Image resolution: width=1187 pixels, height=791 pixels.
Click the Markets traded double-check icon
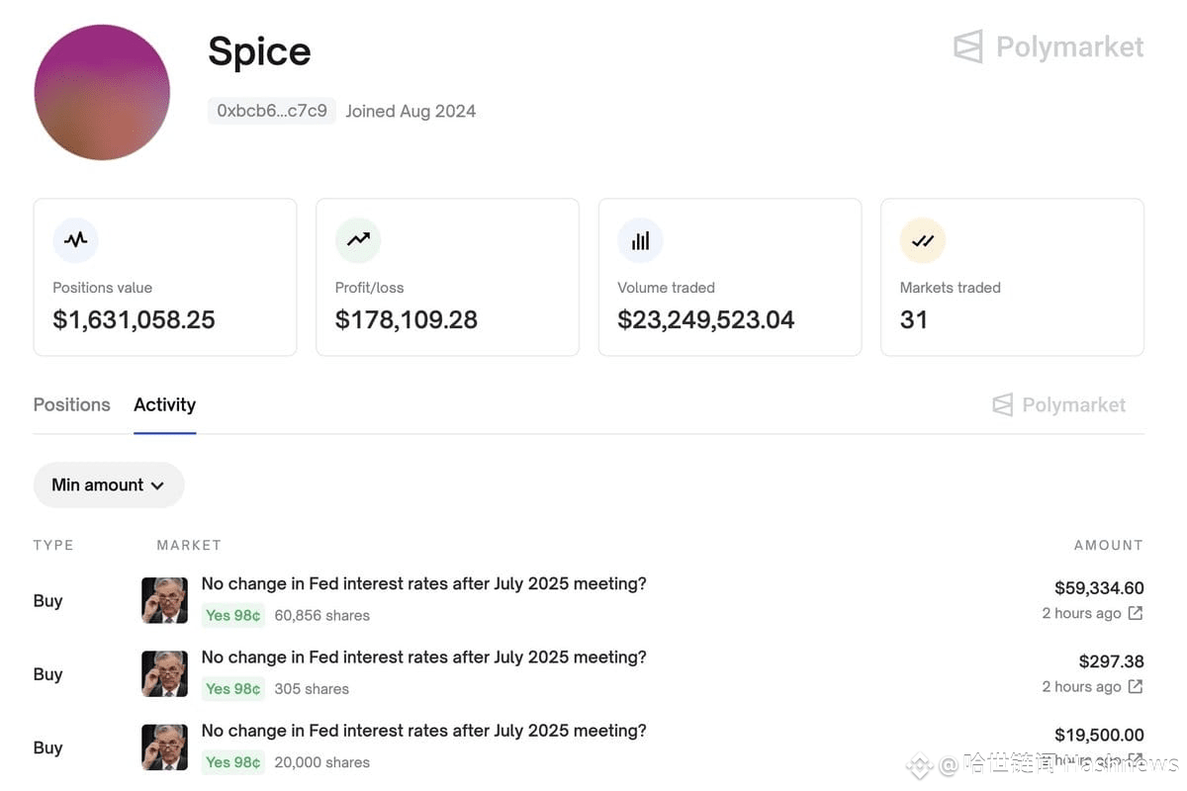click(x=923, y=239)
